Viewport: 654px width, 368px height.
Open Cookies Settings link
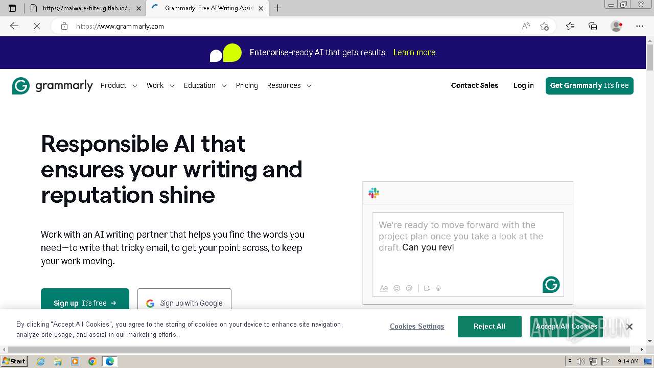coord(417,327)
